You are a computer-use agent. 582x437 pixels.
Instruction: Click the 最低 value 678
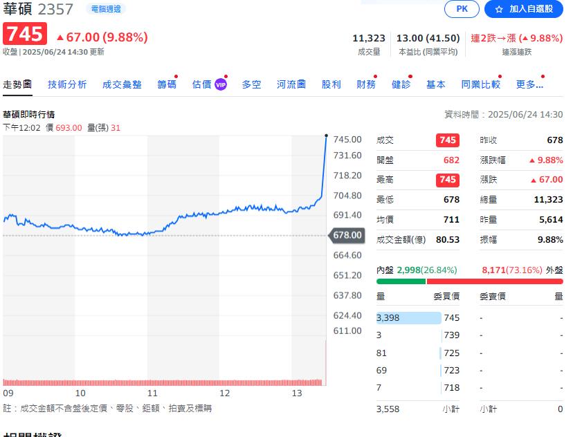click(451, 200)
